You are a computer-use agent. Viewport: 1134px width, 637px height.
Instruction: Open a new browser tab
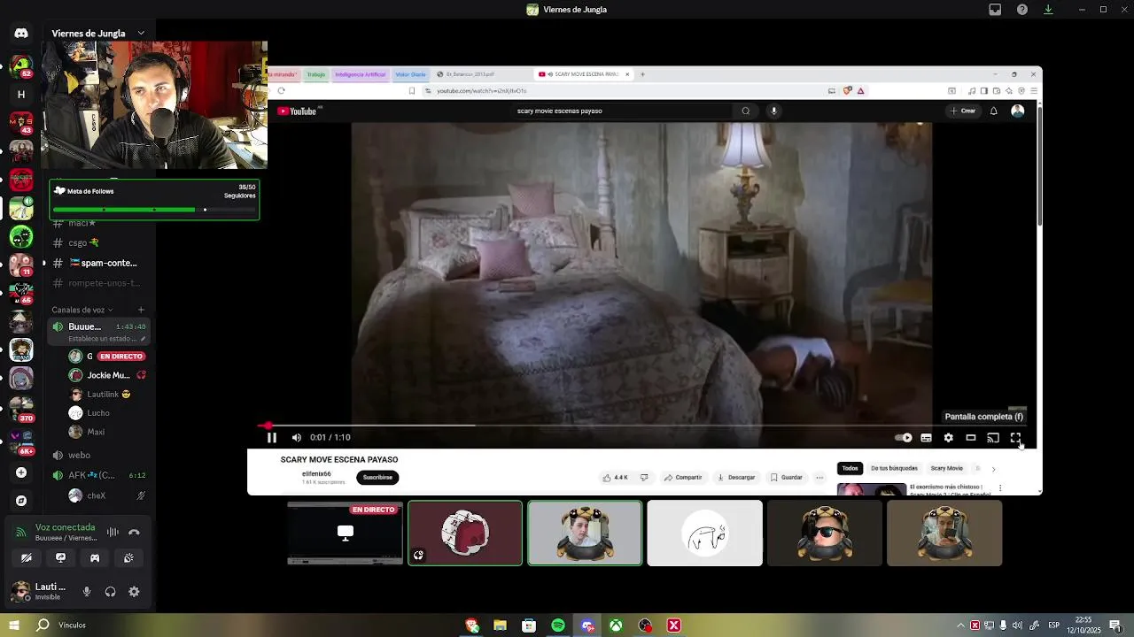(x=642, y=74)
